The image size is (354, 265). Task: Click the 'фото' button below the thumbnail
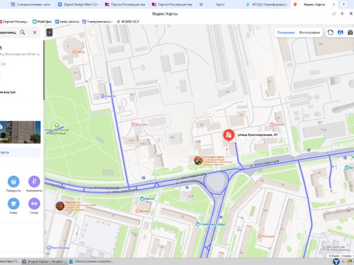[x=20, y=152]
